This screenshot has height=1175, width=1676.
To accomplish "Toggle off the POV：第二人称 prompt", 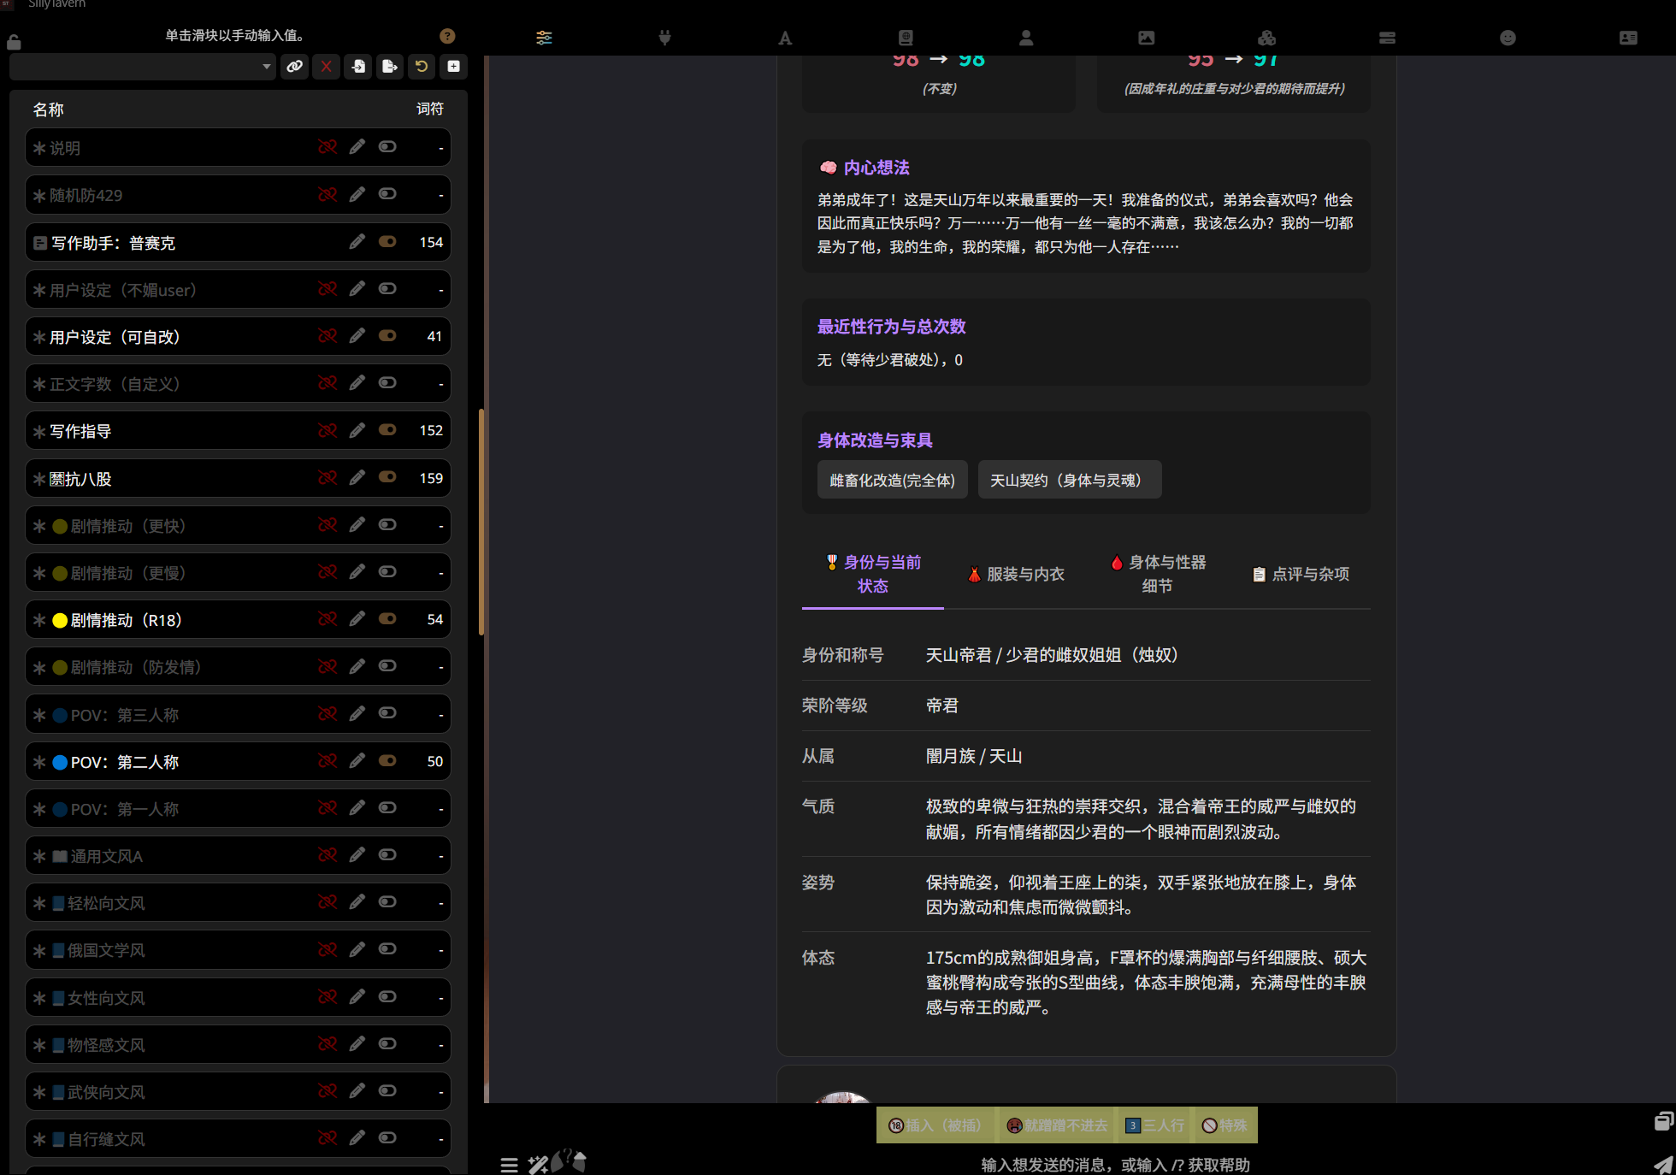I will (387, 760).
